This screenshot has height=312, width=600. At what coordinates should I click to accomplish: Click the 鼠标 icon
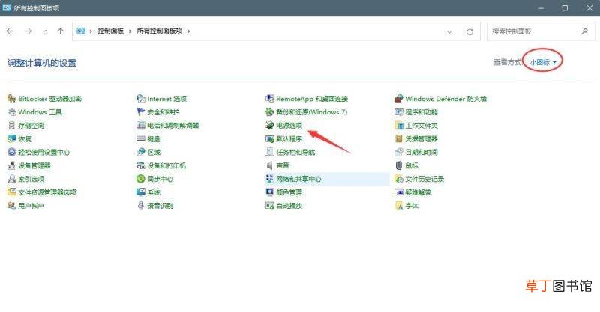pos(399,165)
